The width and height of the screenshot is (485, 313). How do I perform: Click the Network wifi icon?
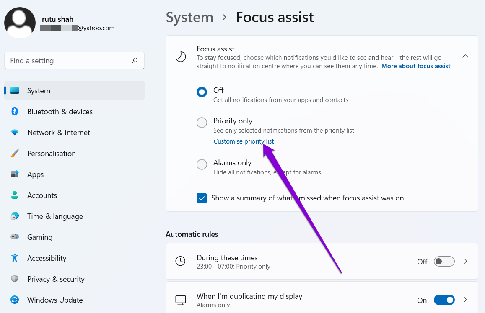pyautogui.click(x=15, y=132)
